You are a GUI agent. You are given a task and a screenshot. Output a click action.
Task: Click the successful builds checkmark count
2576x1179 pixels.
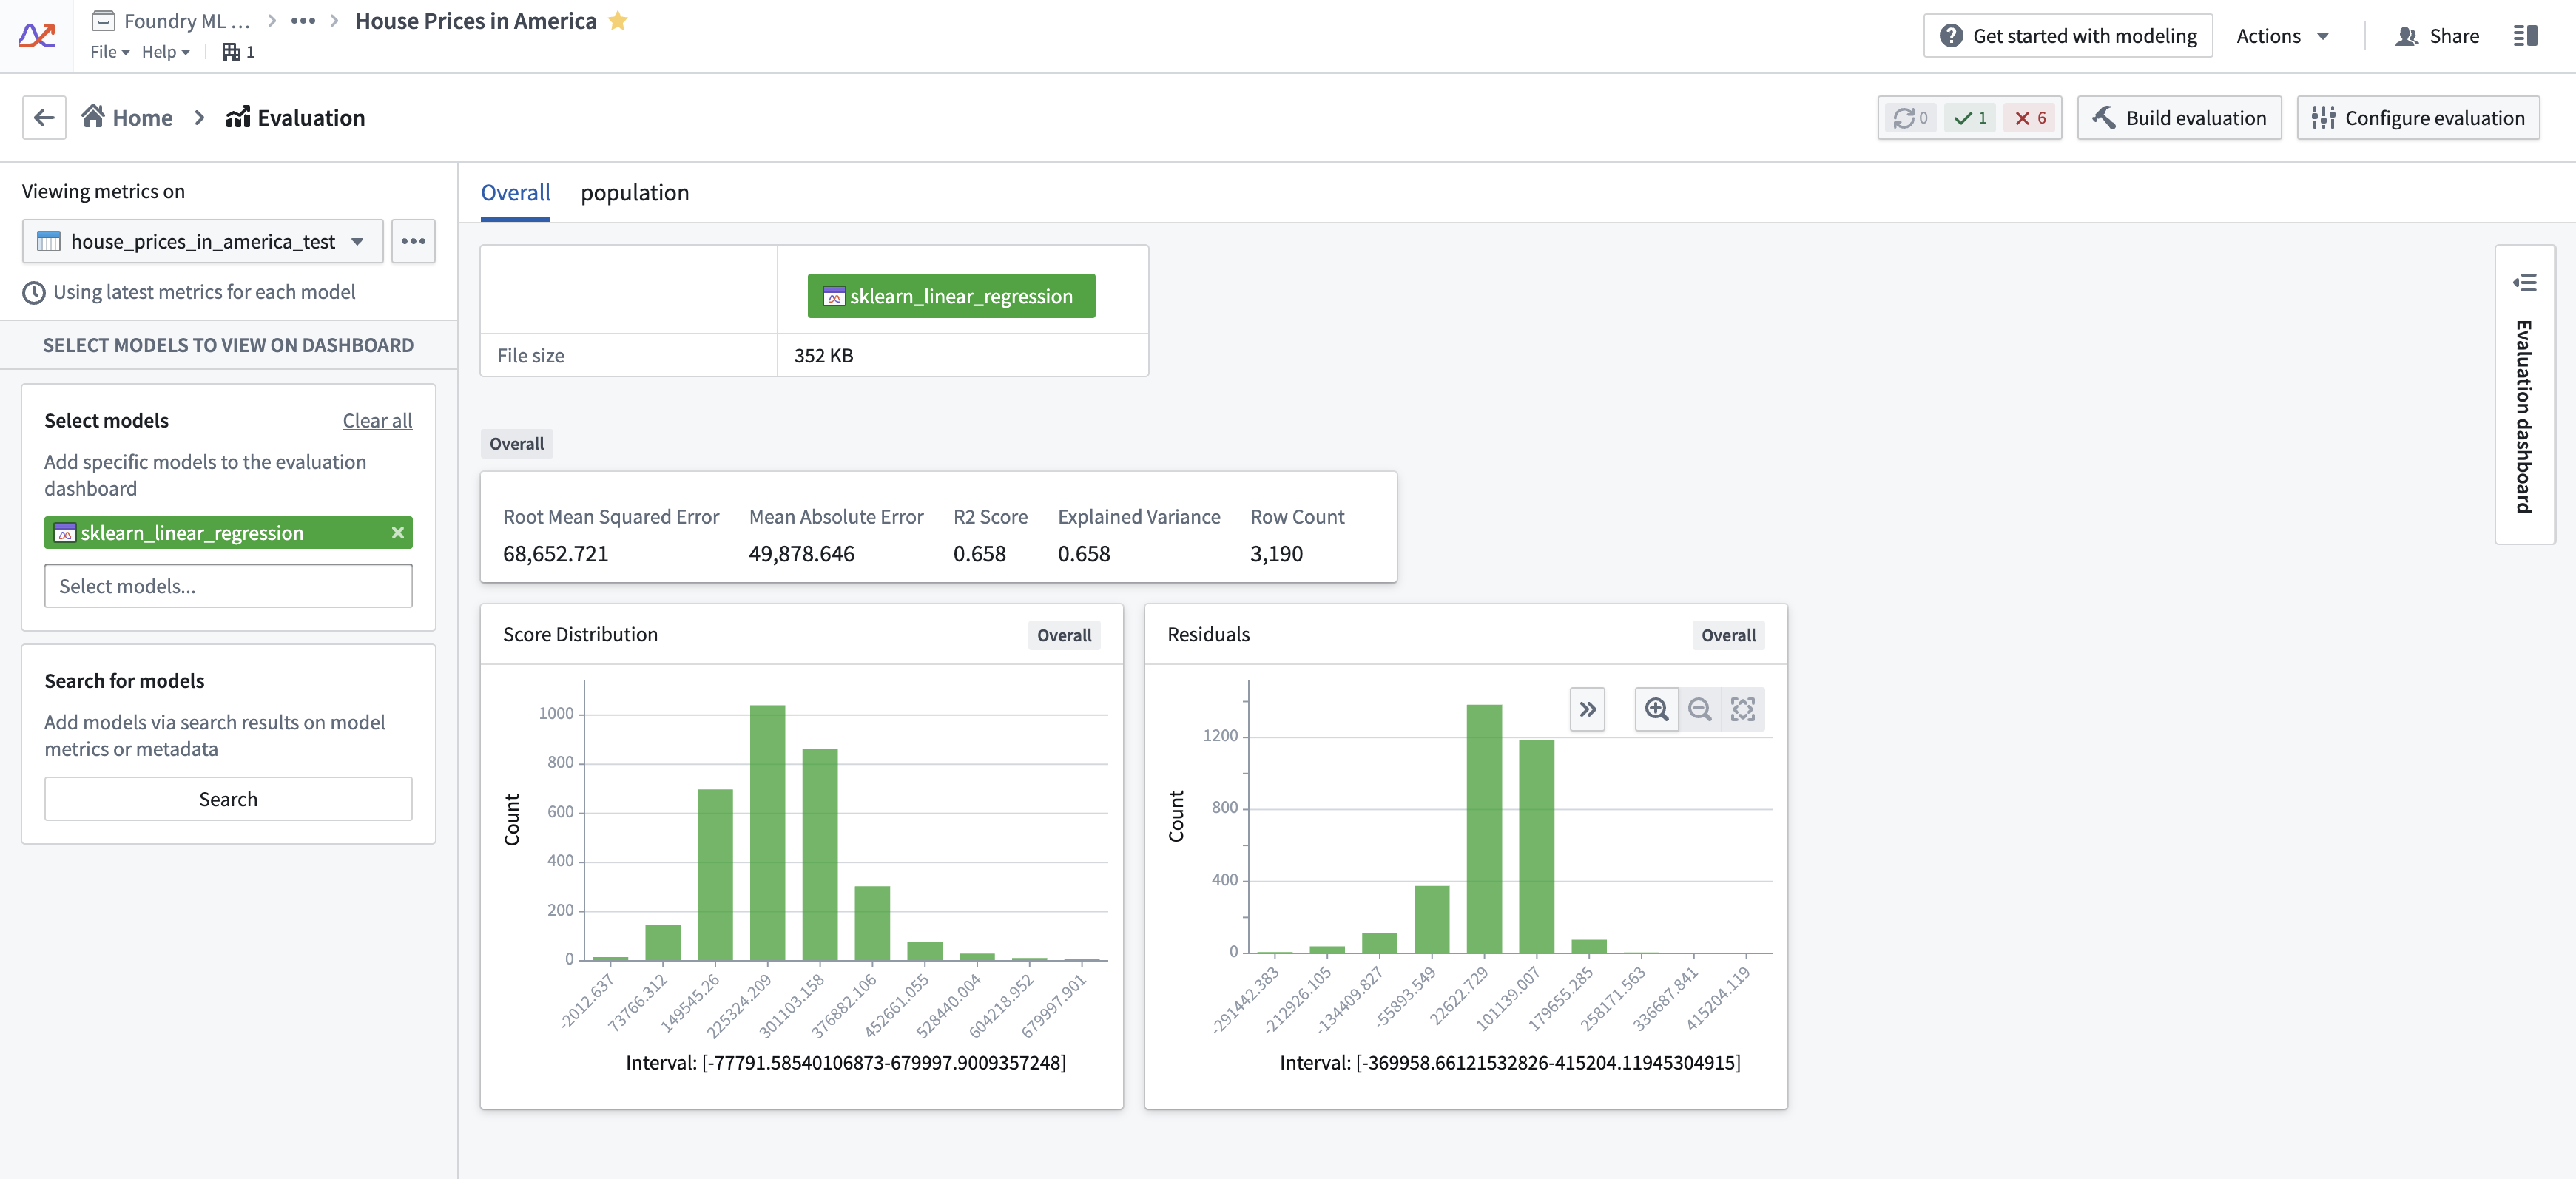[x=1970, y=118]
